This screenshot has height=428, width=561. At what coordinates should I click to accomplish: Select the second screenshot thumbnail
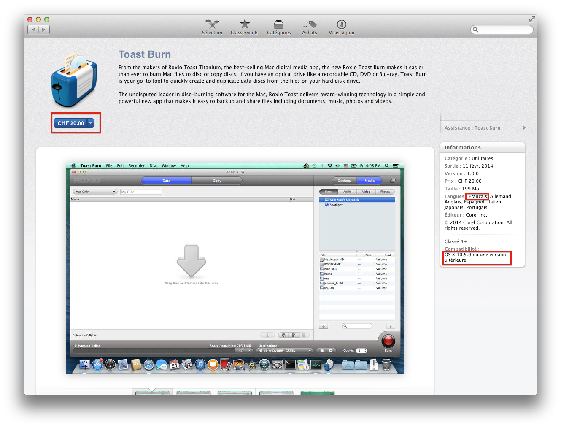pos(193,393)
